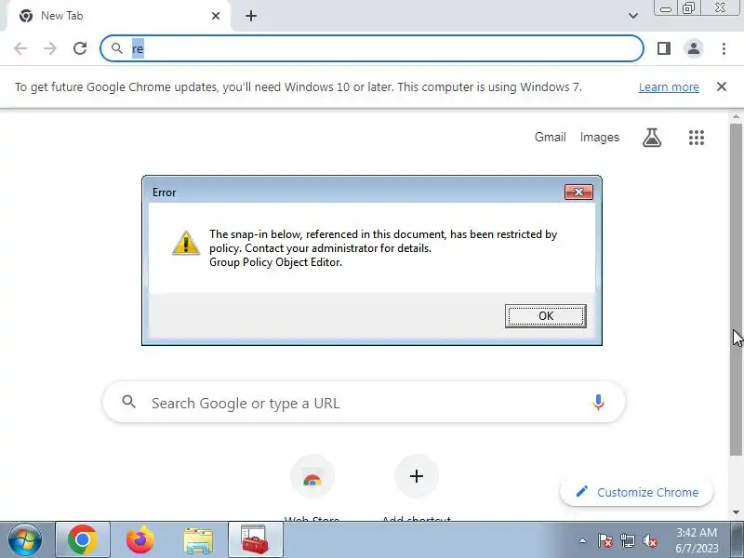Click the Web Store shortcut icon
This screenshot has width=744, height=558.
(x=312, y=476)
